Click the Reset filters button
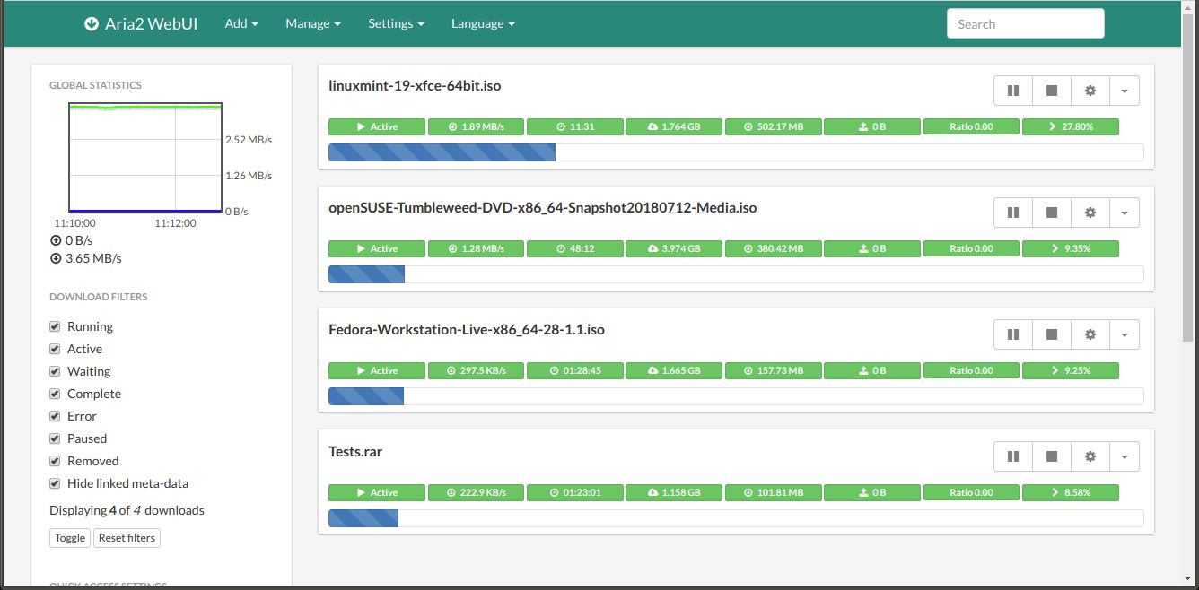Viewport: 1199px width, 590px height. pyautogui.click(x=127, y=538)
